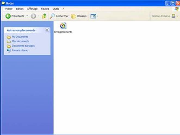Click the grey Forward arrow button
This screenshot has width=180, height=135.
[33, 16]
